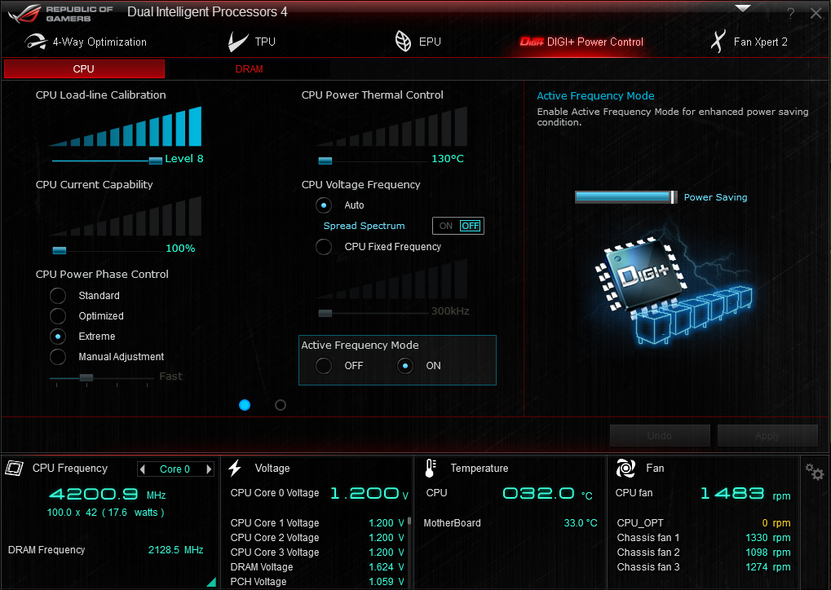Click the Active Frequency Mode help heading
The width and height of the screenshot is (831, 590).
595,96
